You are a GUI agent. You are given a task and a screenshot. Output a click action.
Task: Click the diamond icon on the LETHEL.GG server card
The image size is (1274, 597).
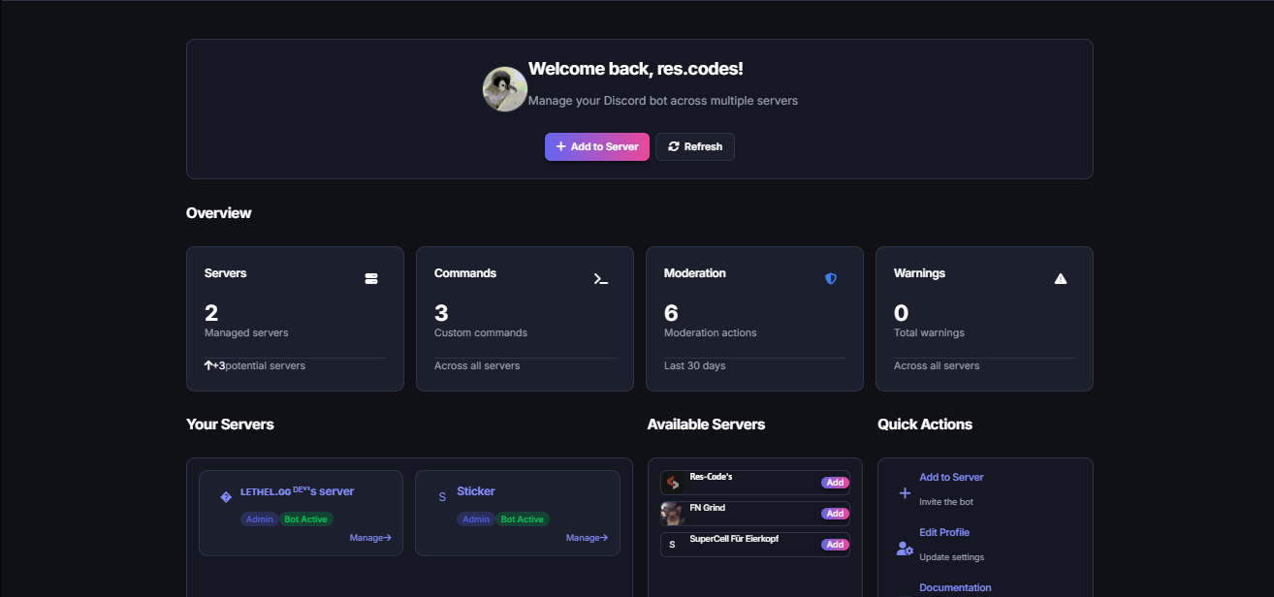225,497
